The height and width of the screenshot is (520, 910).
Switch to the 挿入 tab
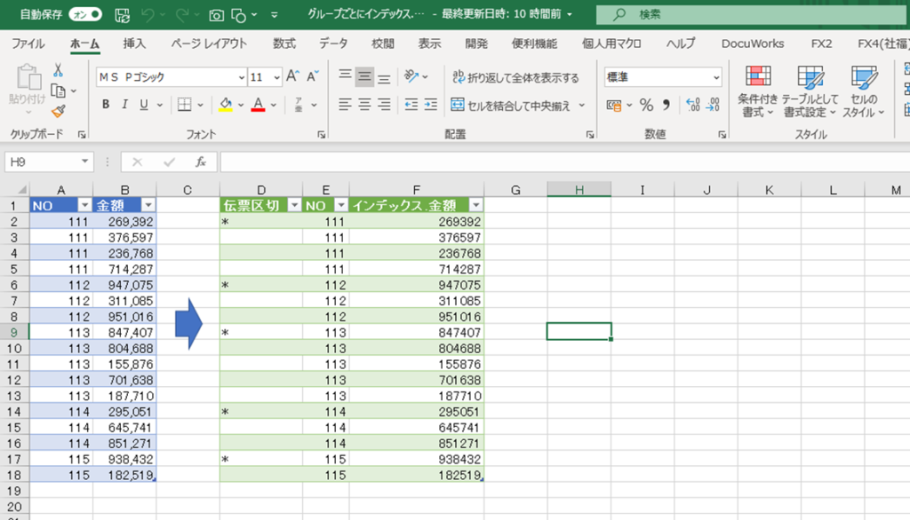coord(134,43)
